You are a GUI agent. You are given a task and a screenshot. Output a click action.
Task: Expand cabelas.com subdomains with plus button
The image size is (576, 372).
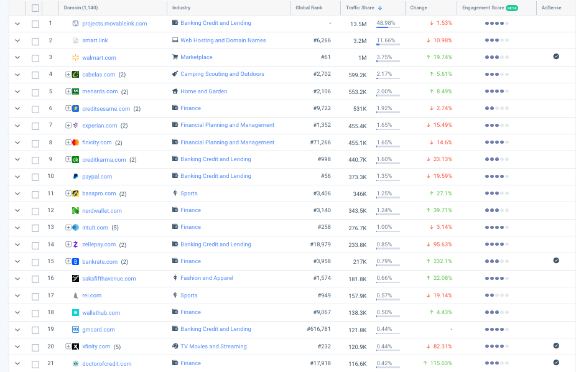click(x=68, y=74)
